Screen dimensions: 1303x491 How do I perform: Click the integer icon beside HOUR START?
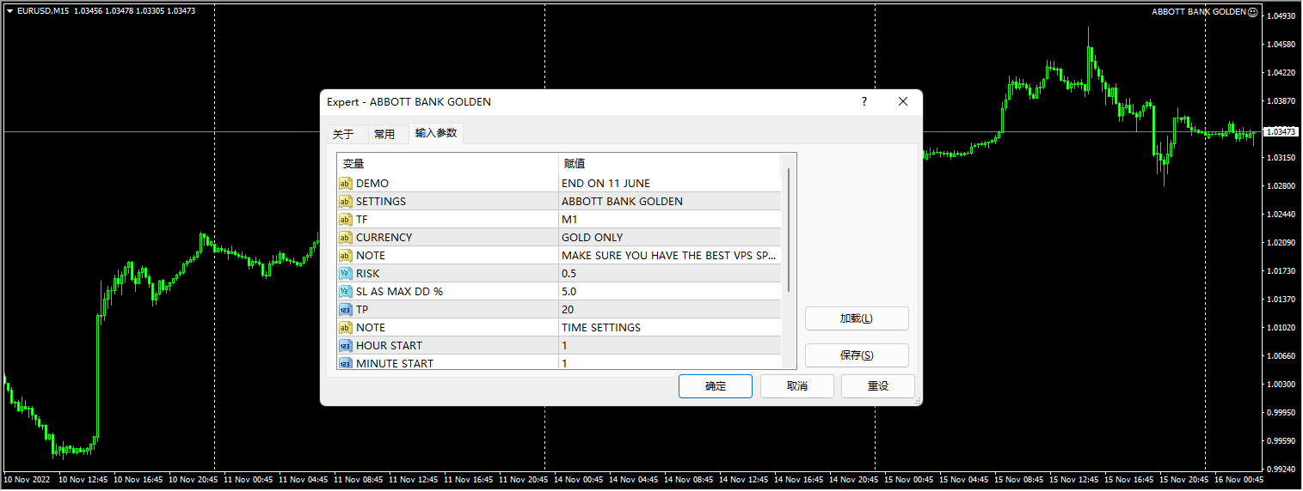346,345
